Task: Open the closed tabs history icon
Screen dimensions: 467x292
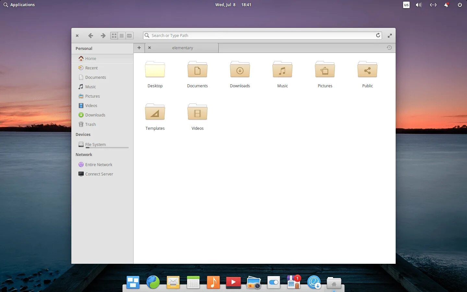Action: click(389, 48)
